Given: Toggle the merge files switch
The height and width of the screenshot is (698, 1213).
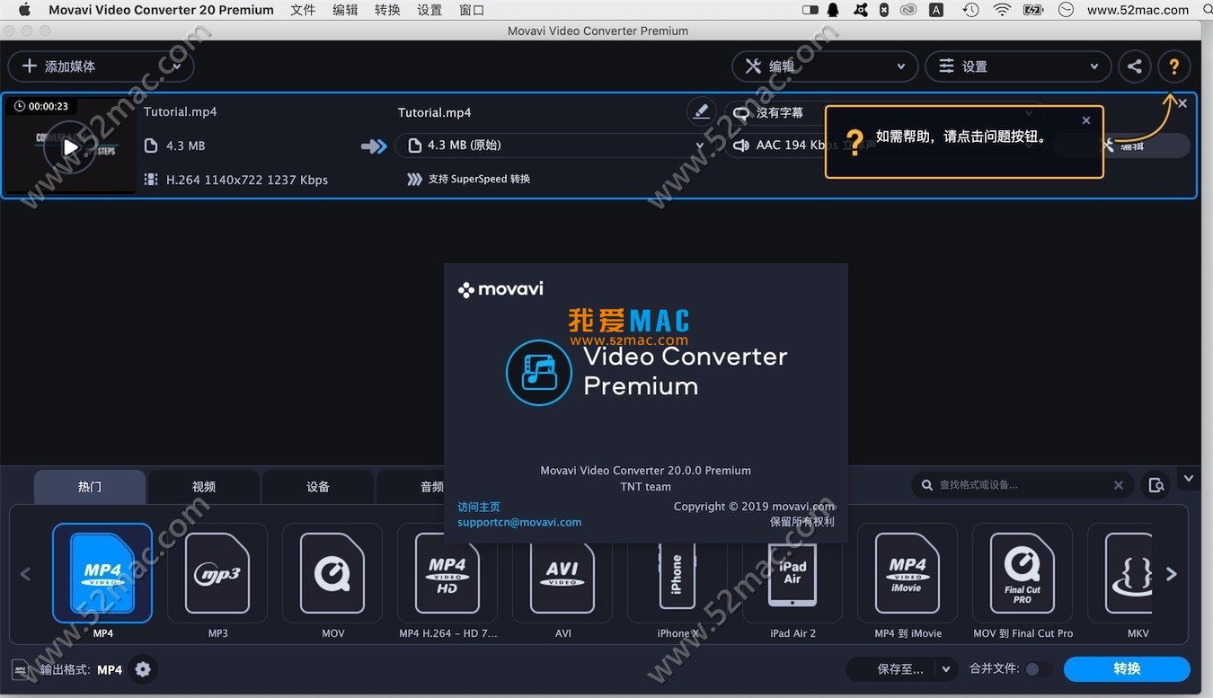Looking at the screenshot, I should tap(1038, 669).
